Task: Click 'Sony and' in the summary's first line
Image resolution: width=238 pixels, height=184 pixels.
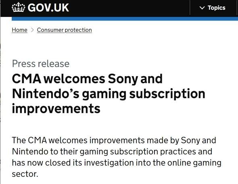Action: (x=198, y=141)
